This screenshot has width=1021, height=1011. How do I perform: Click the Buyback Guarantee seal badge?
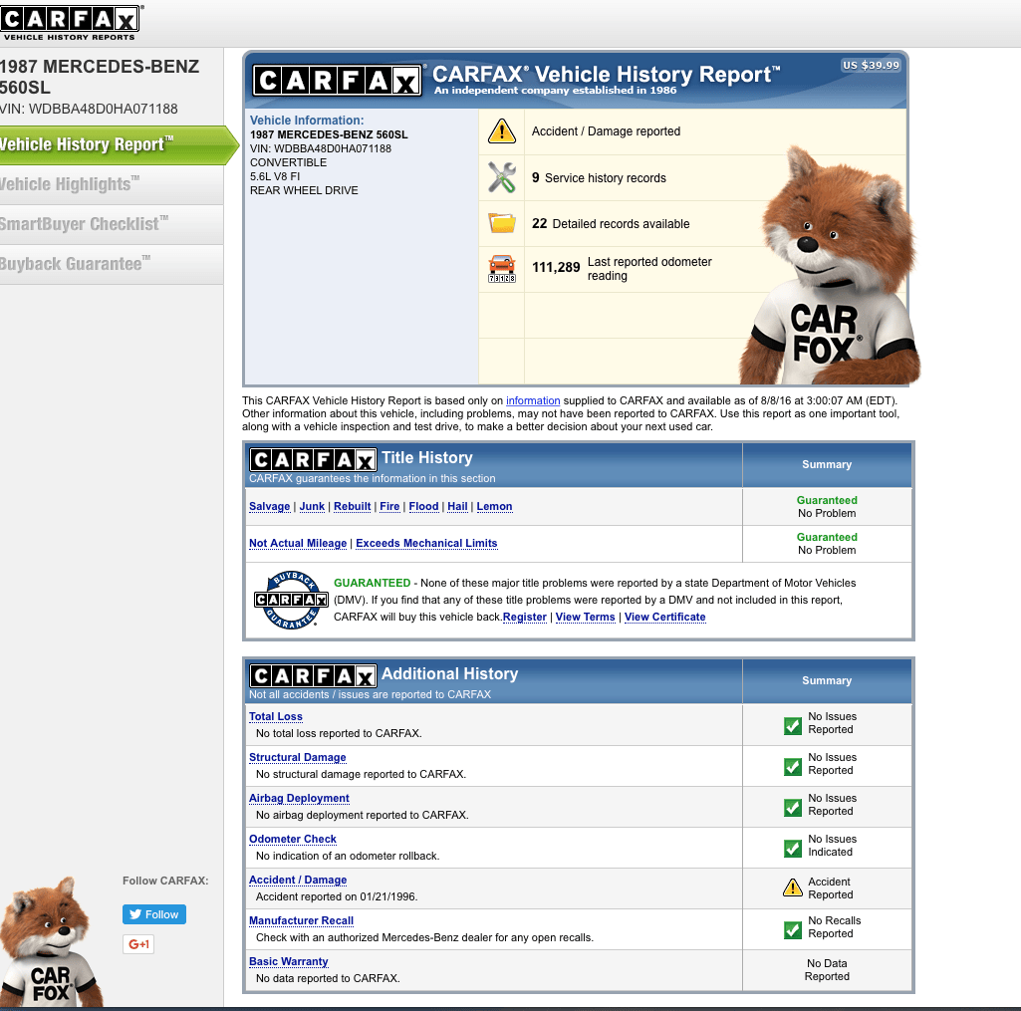tap(291, 601)
